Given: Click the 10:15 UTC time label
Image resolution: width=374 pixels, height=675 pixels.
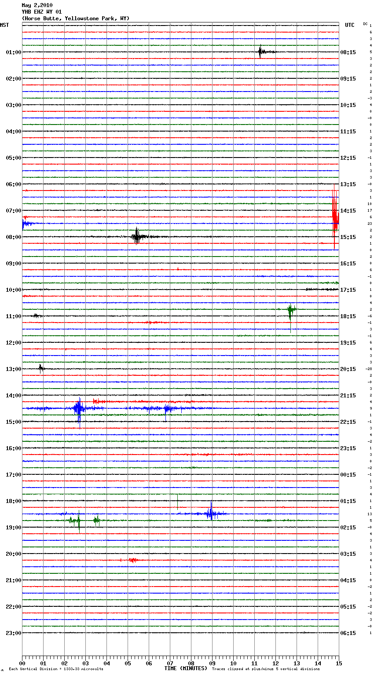Looking at the screenshot, I should click(x=348, y=105).
